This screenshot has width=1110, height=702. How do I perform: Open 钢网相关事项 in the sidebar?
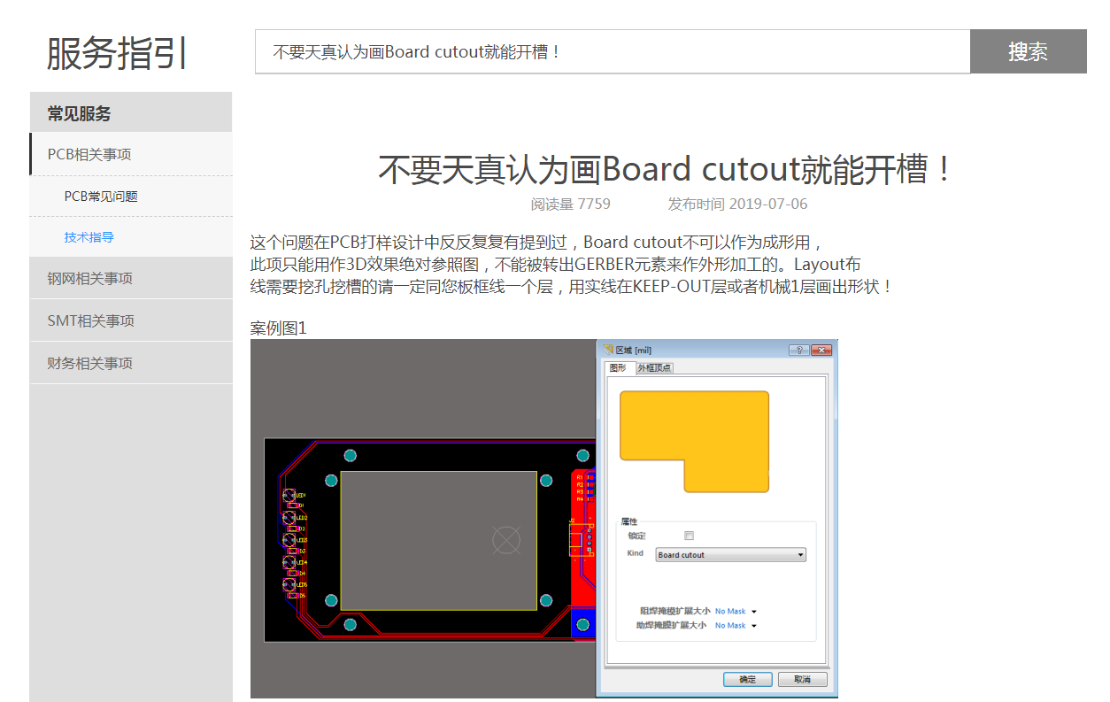[90, 279]
